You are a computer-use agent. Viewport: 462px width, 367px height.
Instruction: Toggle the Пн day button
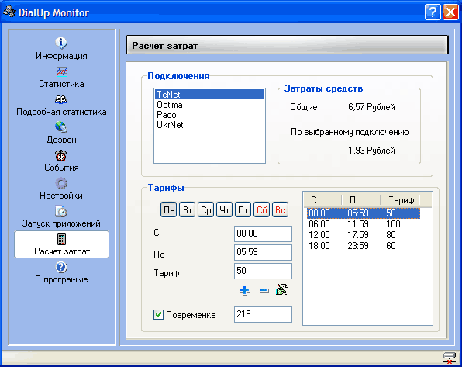pyautogui.click(x=168, y=209)
